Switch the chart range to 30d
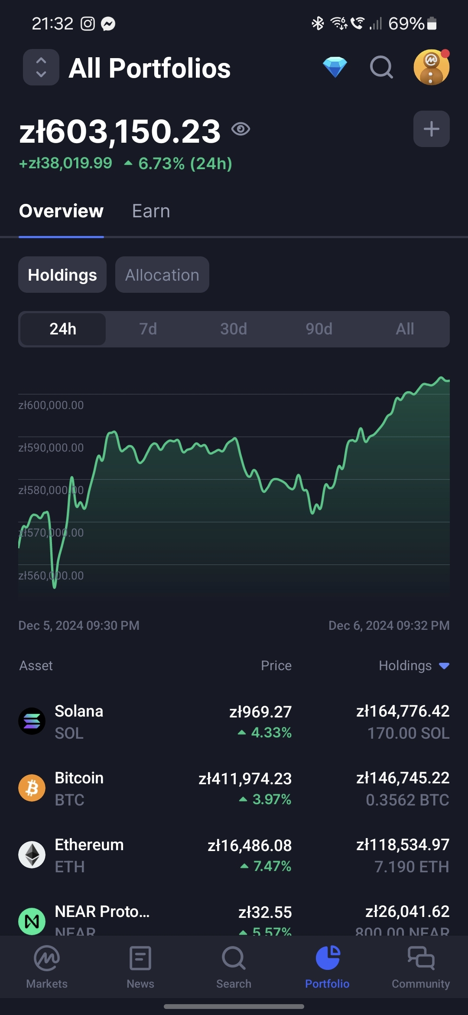This screenshot has width=468, height=1015. click(234, 329)
